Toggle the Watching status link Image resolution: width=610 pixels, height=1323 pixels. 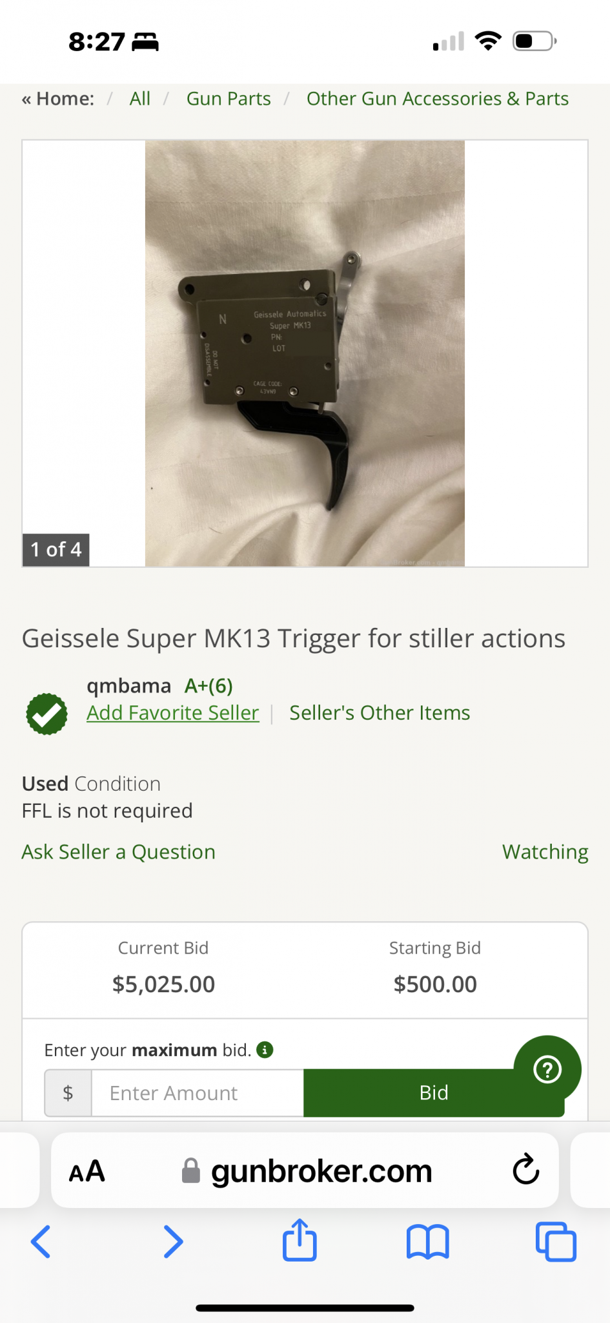545,852
